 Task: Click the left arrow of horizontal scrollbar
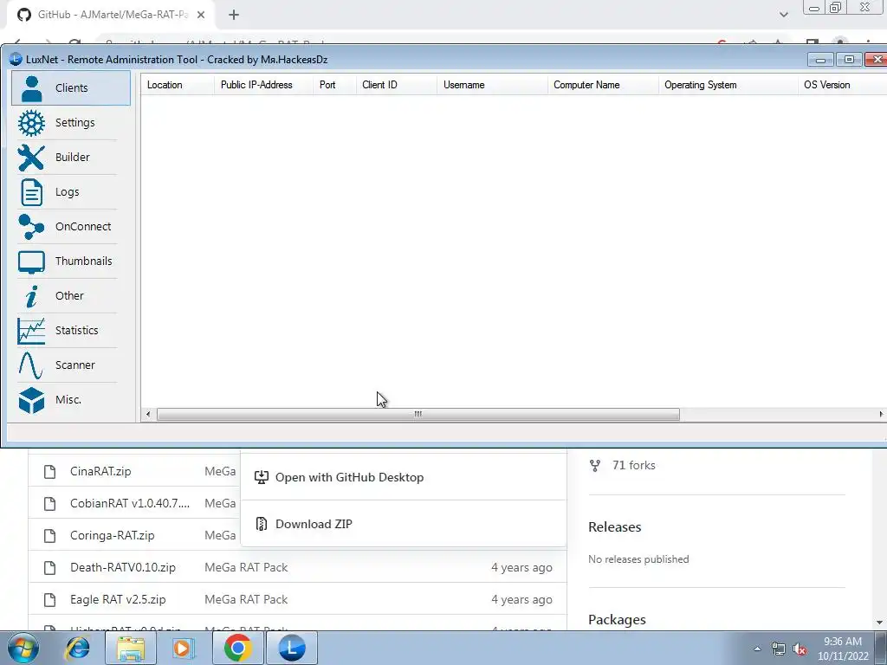click(148, 415)
